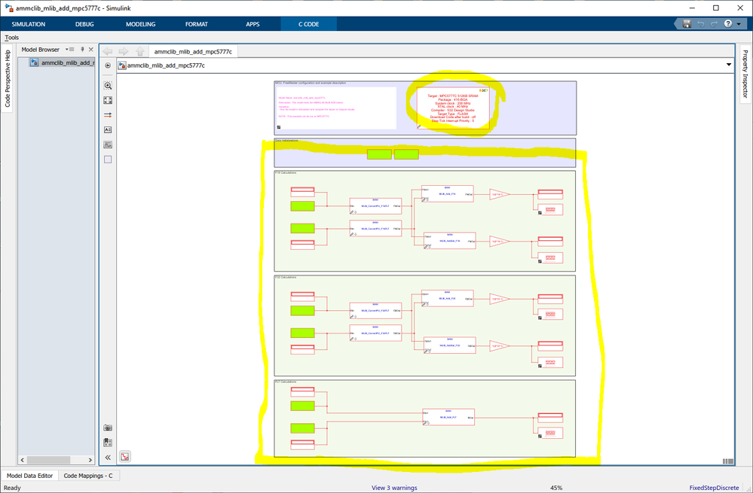Click the Screenshot camera palette icon

[108, 428]
